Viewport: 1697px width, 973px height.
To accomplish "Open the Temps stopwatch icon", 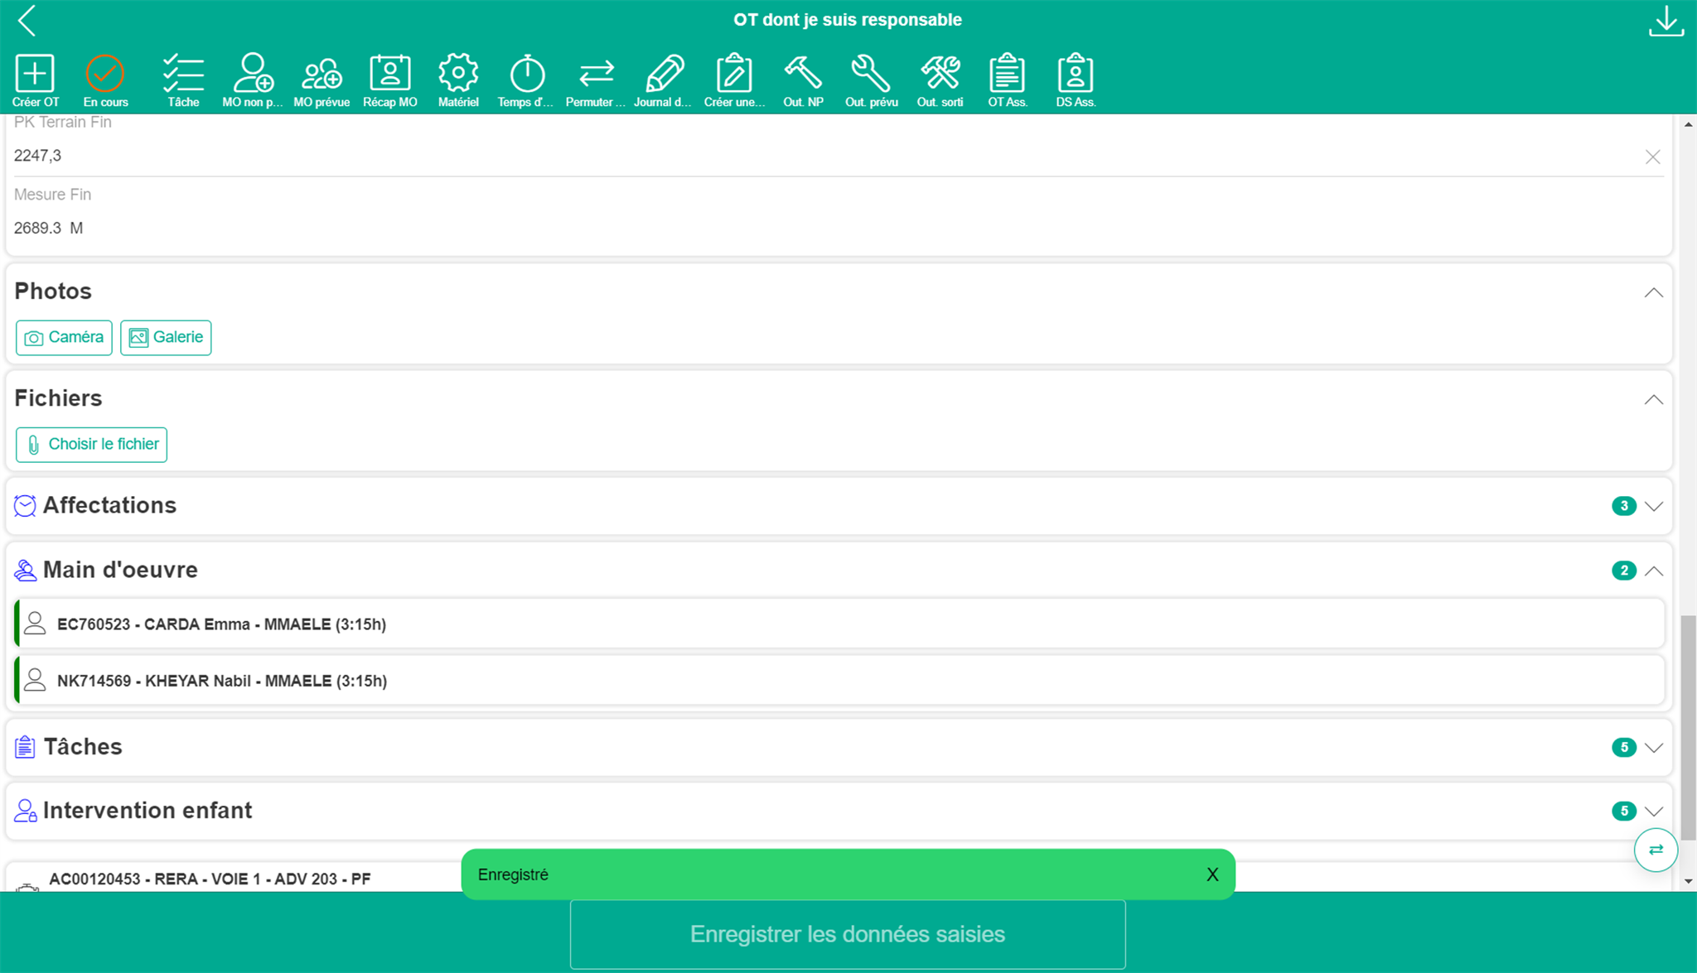I will pos(526,75).
